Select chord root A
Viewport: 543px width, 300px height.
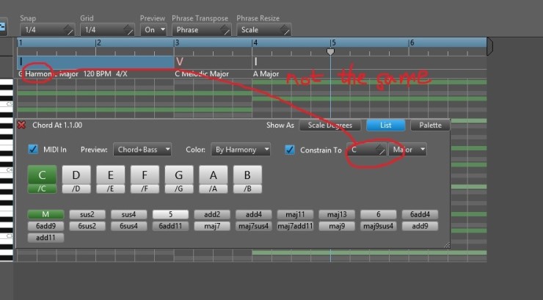click(x=214, y=175)
